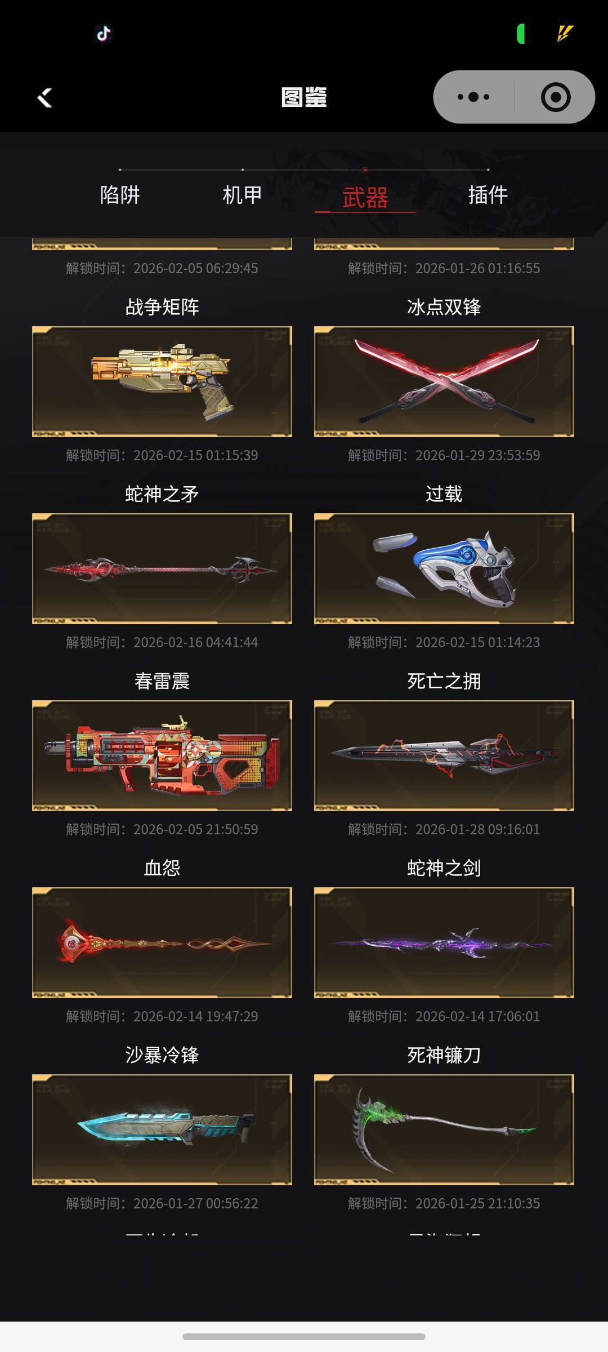Open the three-dots more menu
608x1352 pixels.
tap(473, 97)
